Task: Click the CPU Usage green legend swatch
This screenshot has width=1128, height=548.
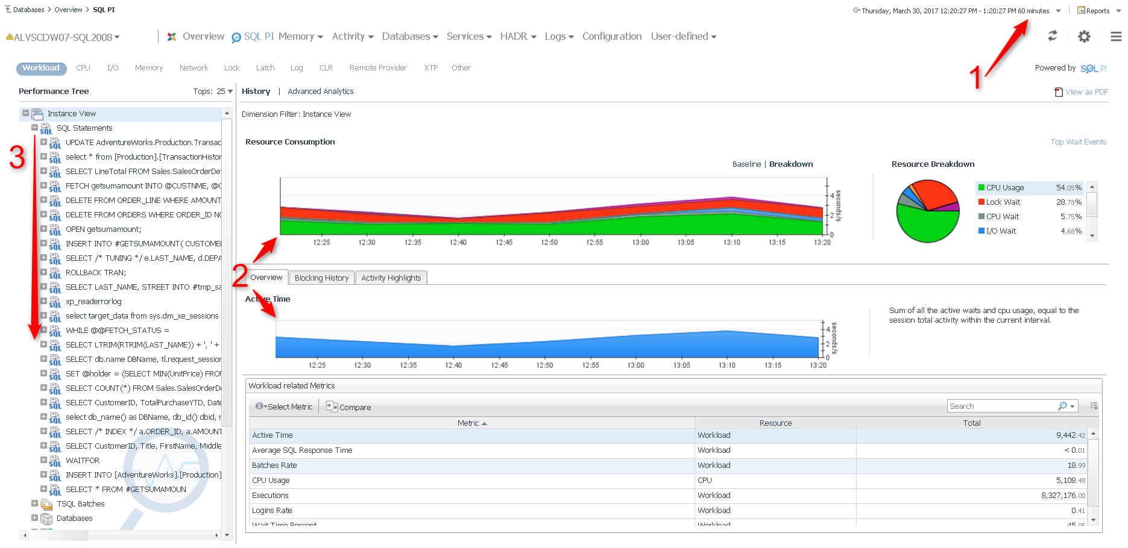Action: click(x=981, y=188)
